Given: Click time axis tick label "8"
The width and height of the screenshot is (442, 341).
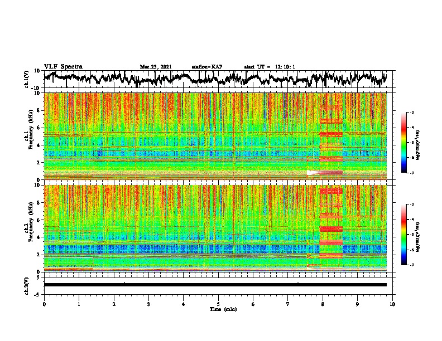Looking at the screenshot, I should [323, 304].
